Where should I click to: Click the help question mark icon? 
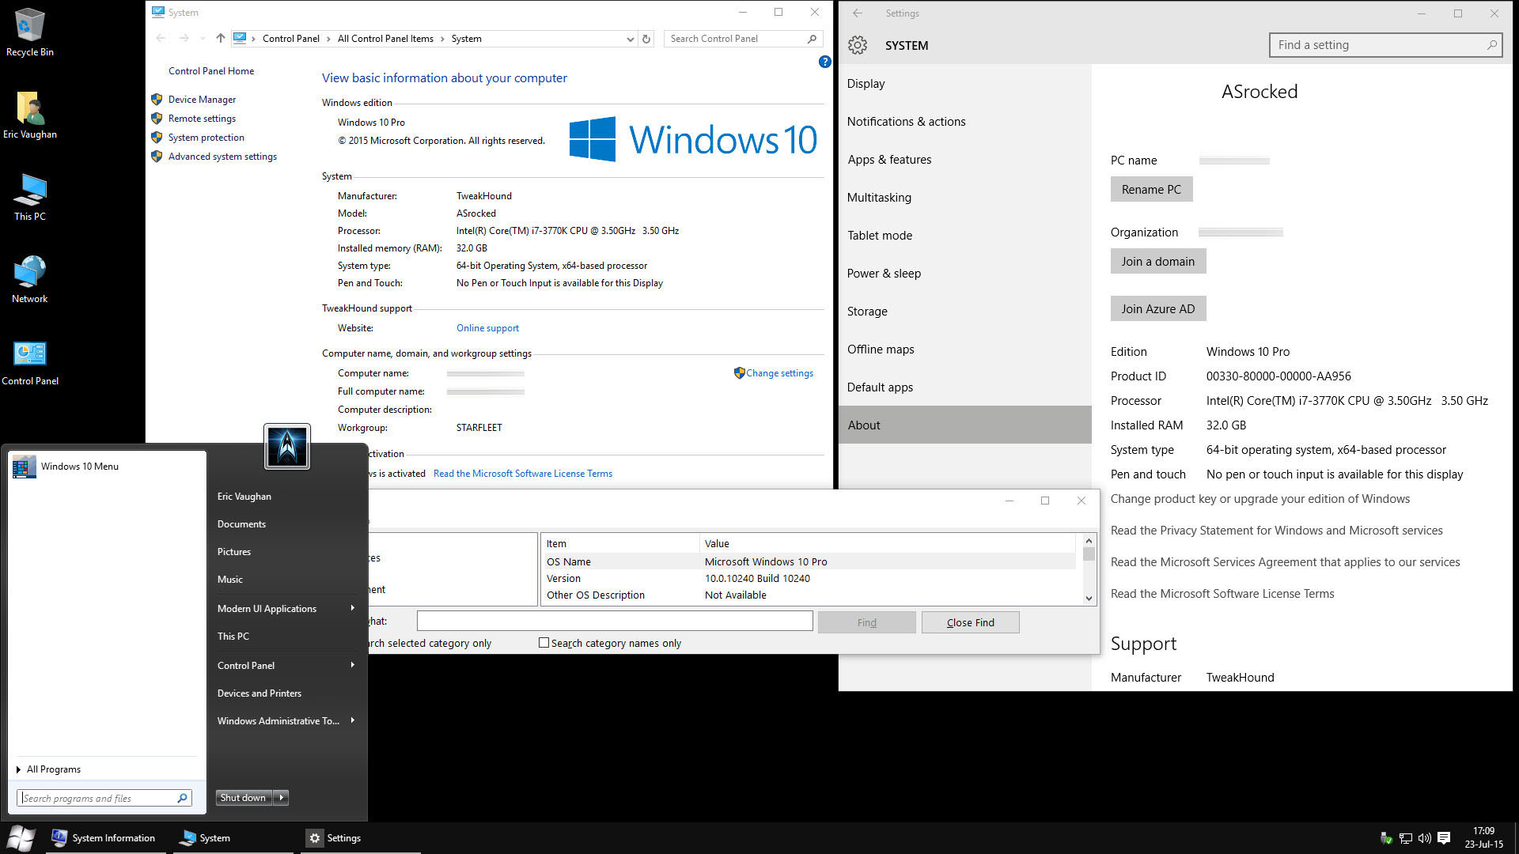824,62
